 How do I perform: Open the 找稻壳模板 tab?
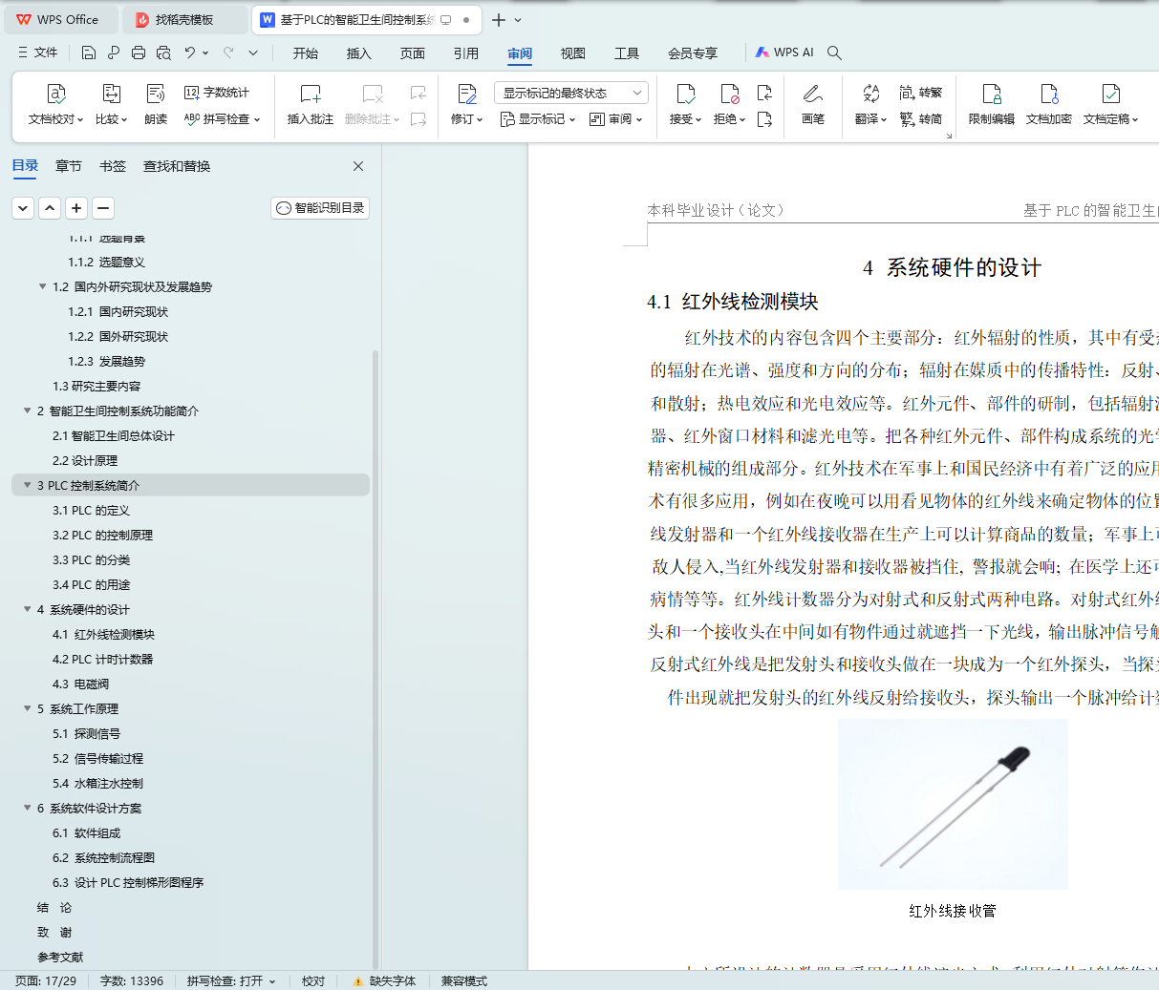(185, 20)
